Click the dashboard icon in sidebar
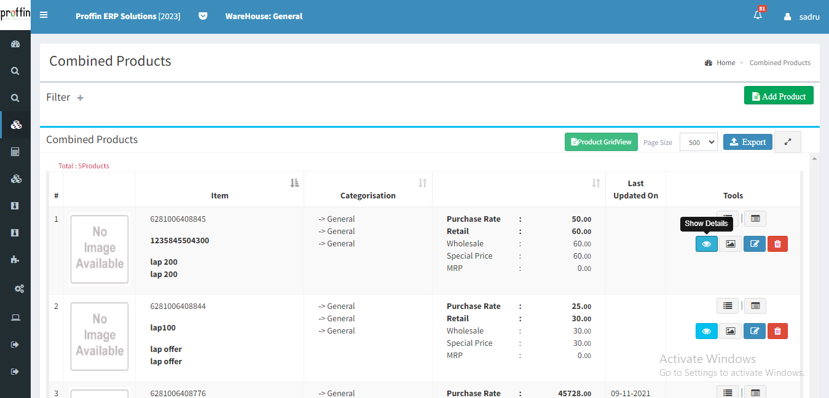 click(x=15, y=44)
